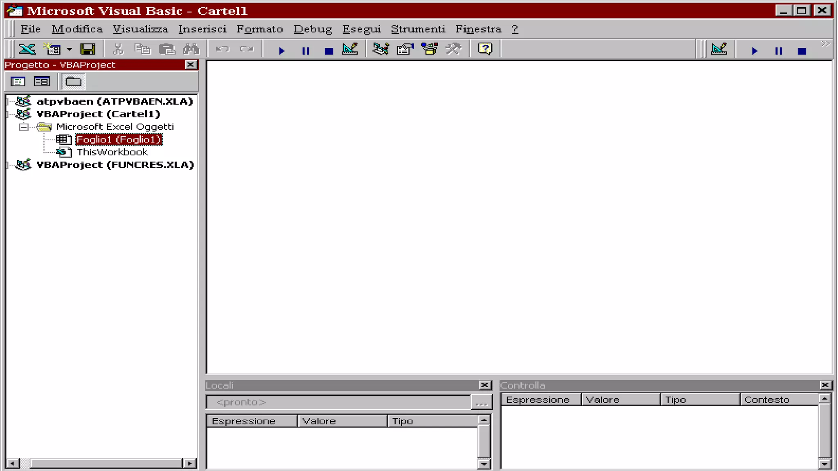Image resolution: width=838 pixels, height=471 pixels.
Task: Click the View Microsoft Excel toolbar icon
Action: click(x=27, y=49)
